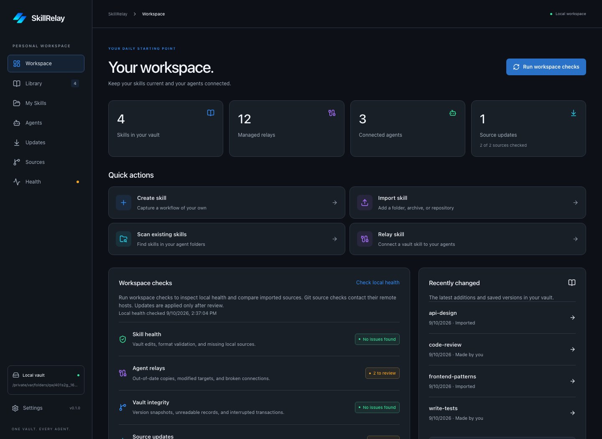Click the Library book icon in sidebar
Screen dimensions: 602x439
(17, 84)
